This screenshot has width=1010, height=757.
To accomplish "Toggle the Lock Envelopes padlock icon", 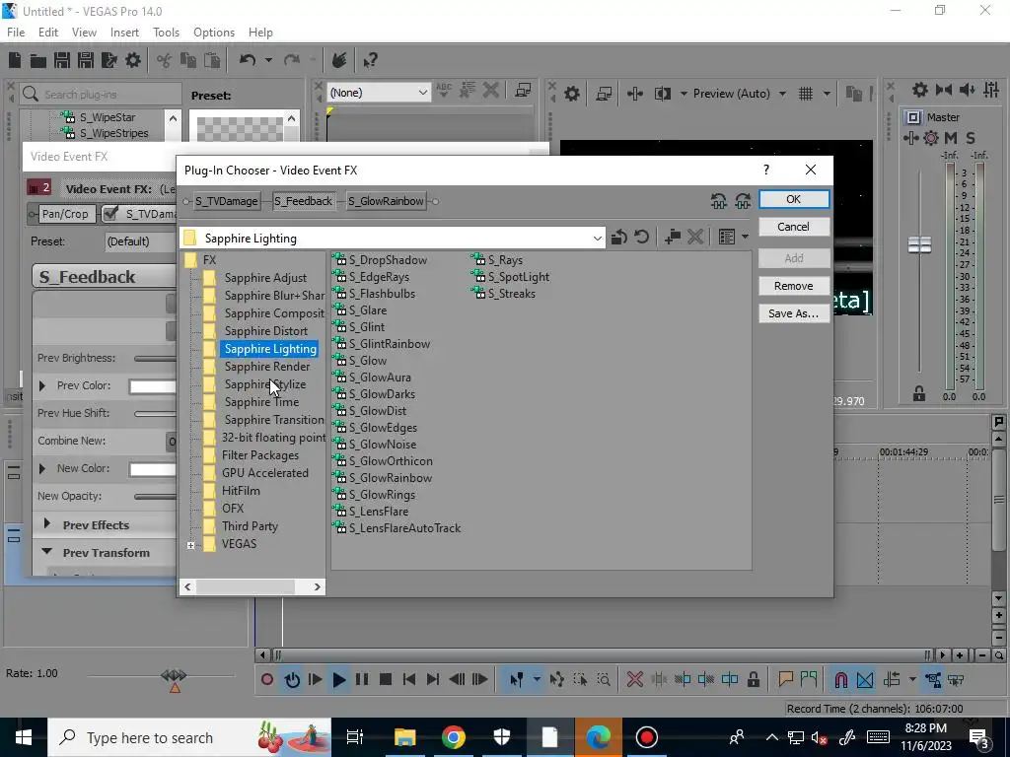I will pyautogui.click(x=753, y=680).
